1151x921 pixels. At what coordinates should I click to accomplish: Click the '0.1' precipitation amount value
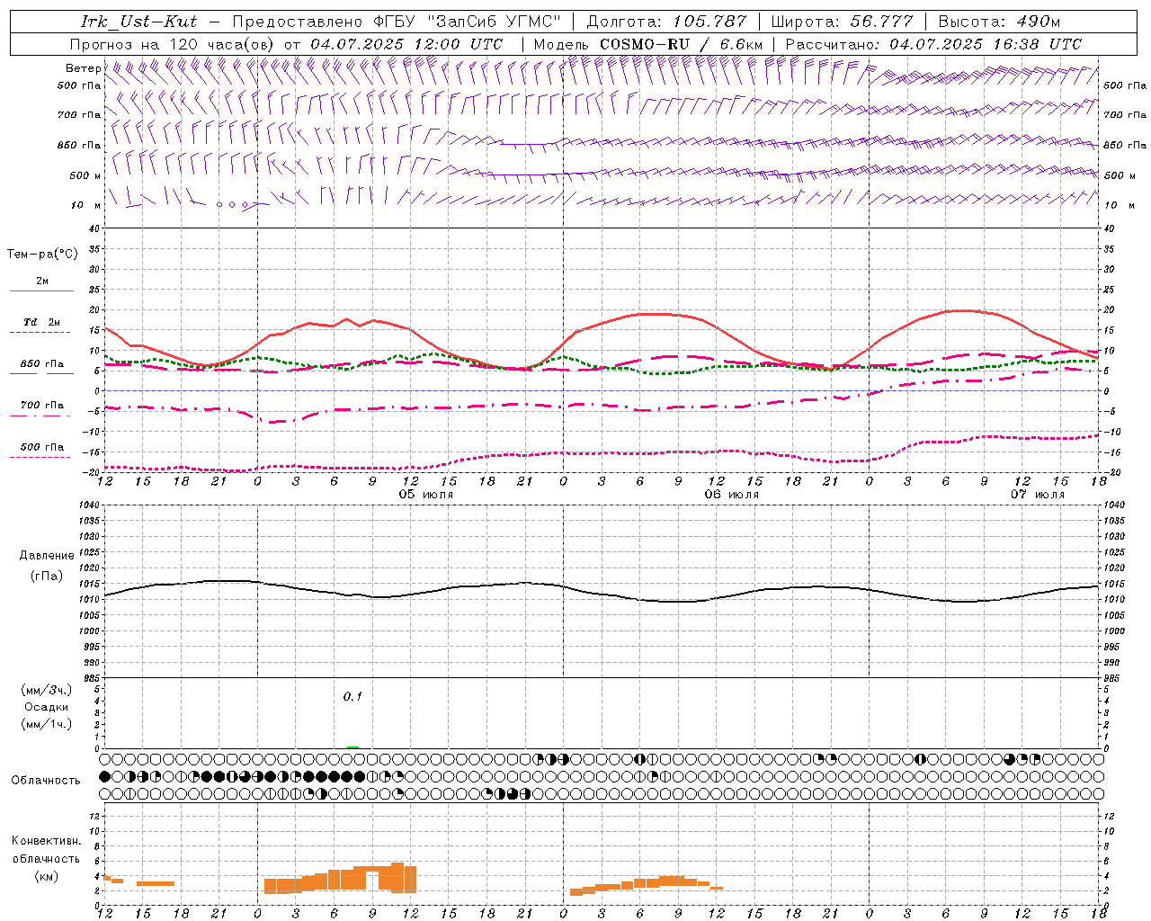coord(352,696)
